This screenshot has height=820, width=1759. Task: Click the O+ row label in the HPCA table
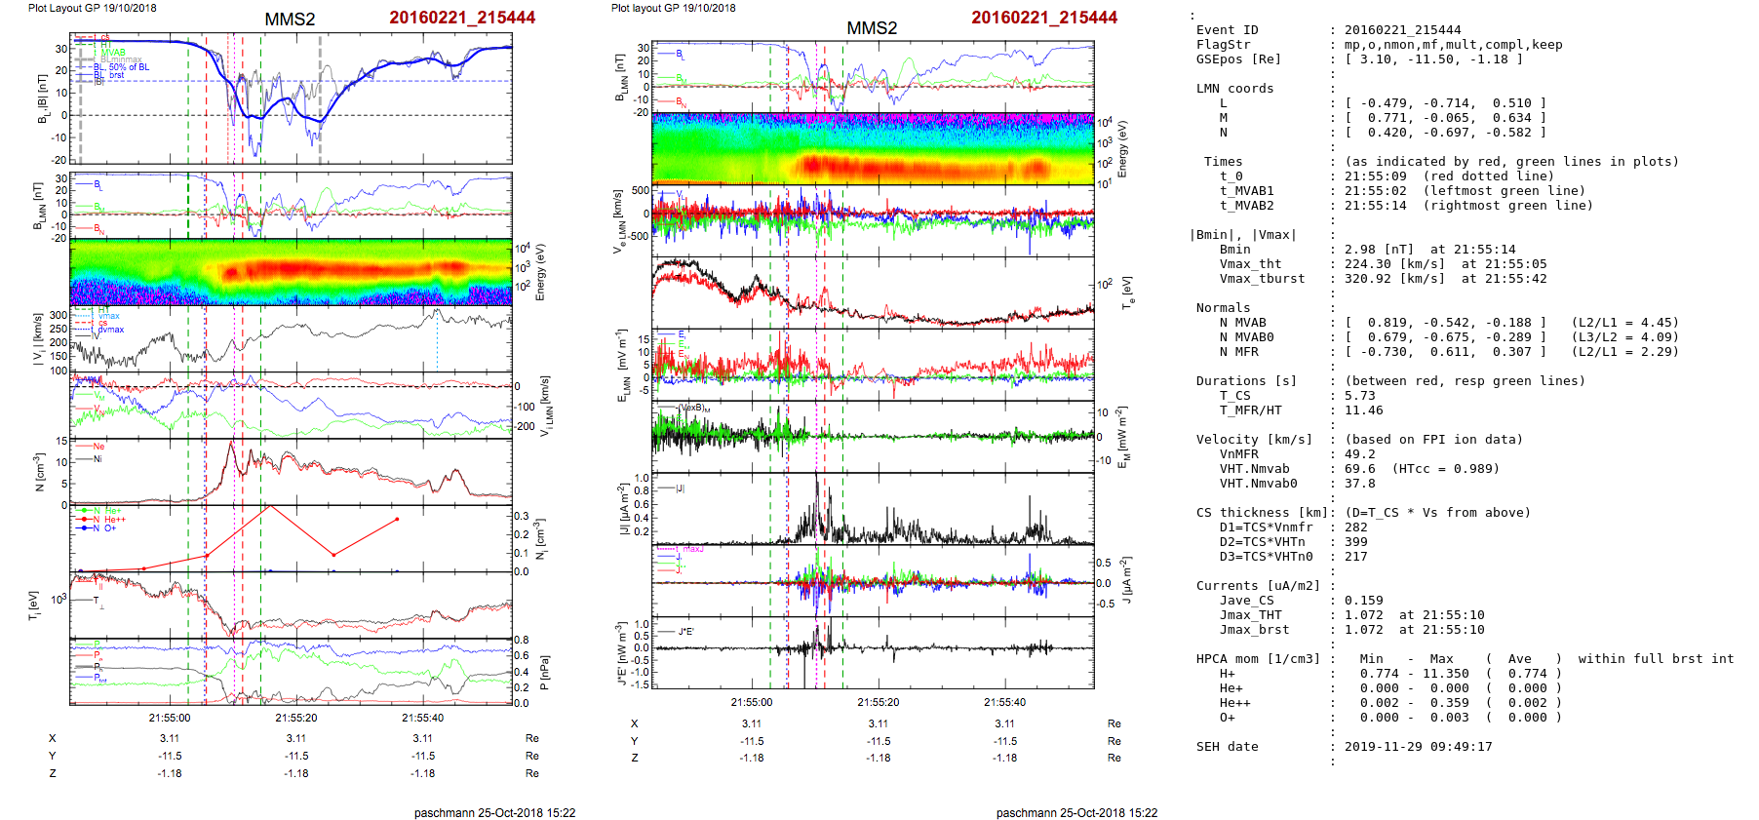[1228, 718]
